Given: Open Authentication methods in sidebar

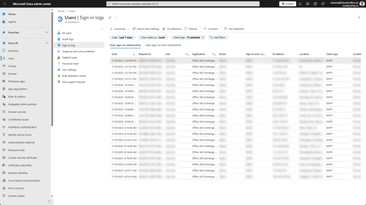Looking at the screenshot, I should pyautogui.click(x=21, y=143).
